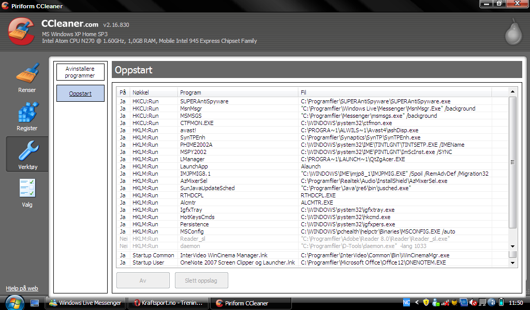Select the MSPY2002 startup entry
Screen dimensions: 530x310
pos(312,152)
